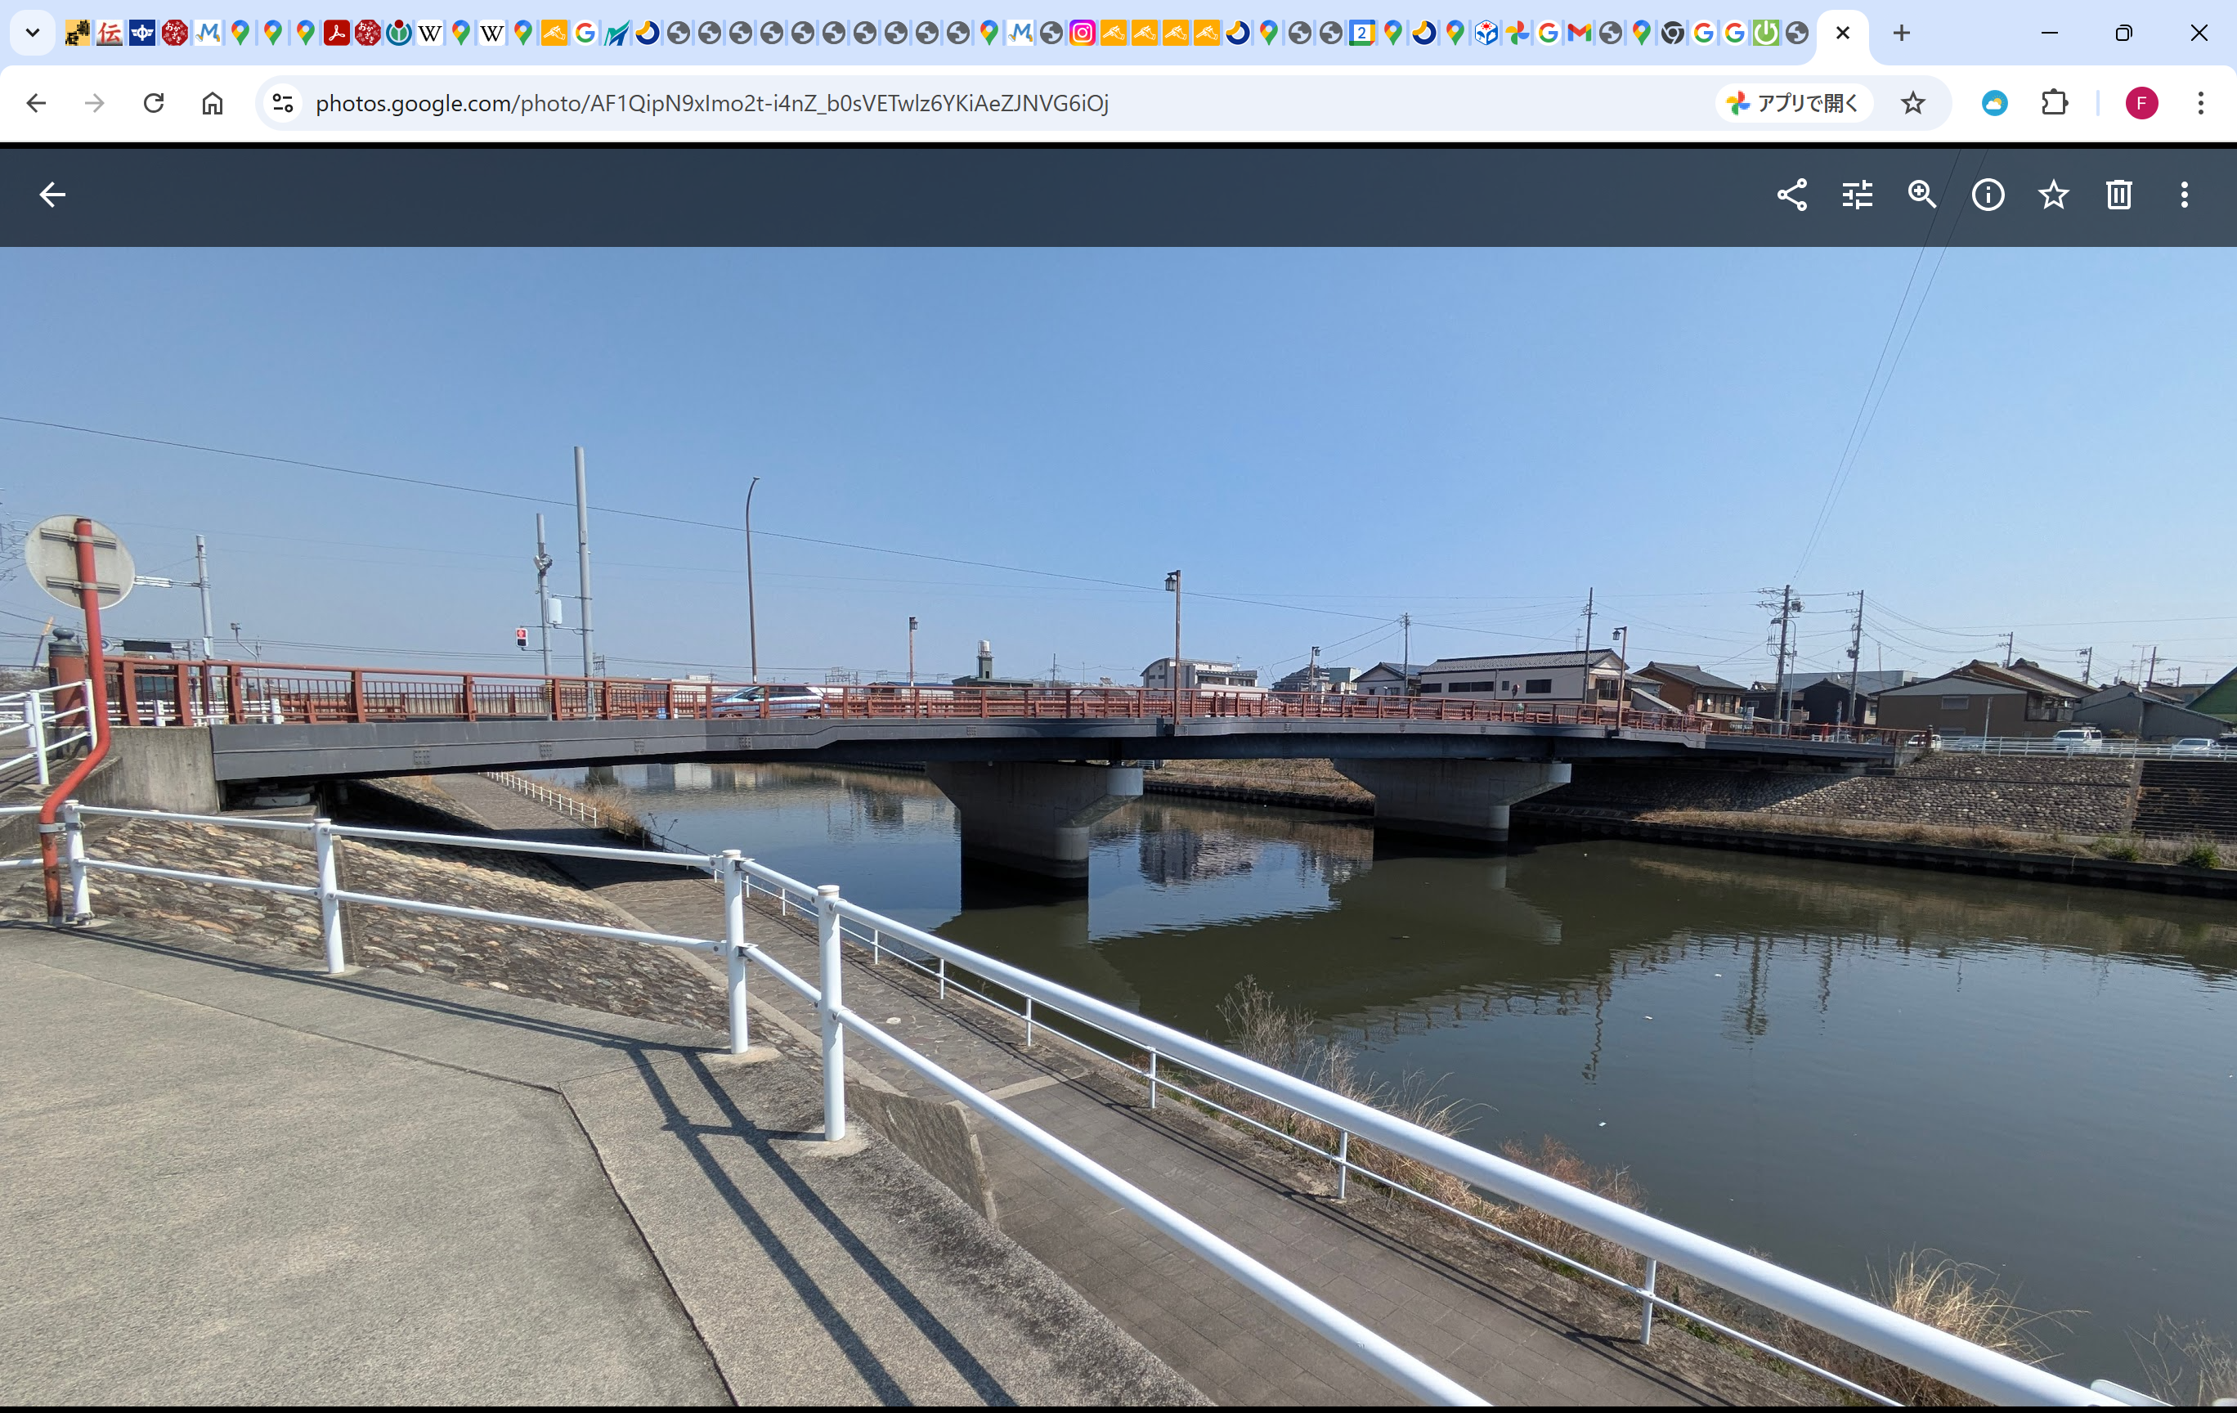This screenshot has width=2237, height=1413.
Task: Navigate browser forward
Action: pos(94,103)
